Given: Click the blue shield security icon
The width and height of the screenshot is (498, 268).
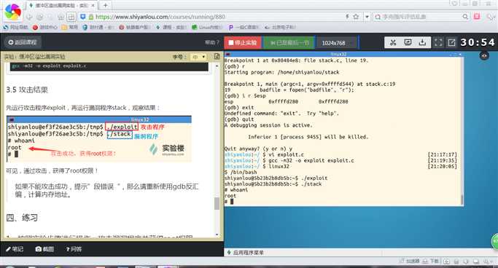Looking at the screenshot, I should point(83,17).
